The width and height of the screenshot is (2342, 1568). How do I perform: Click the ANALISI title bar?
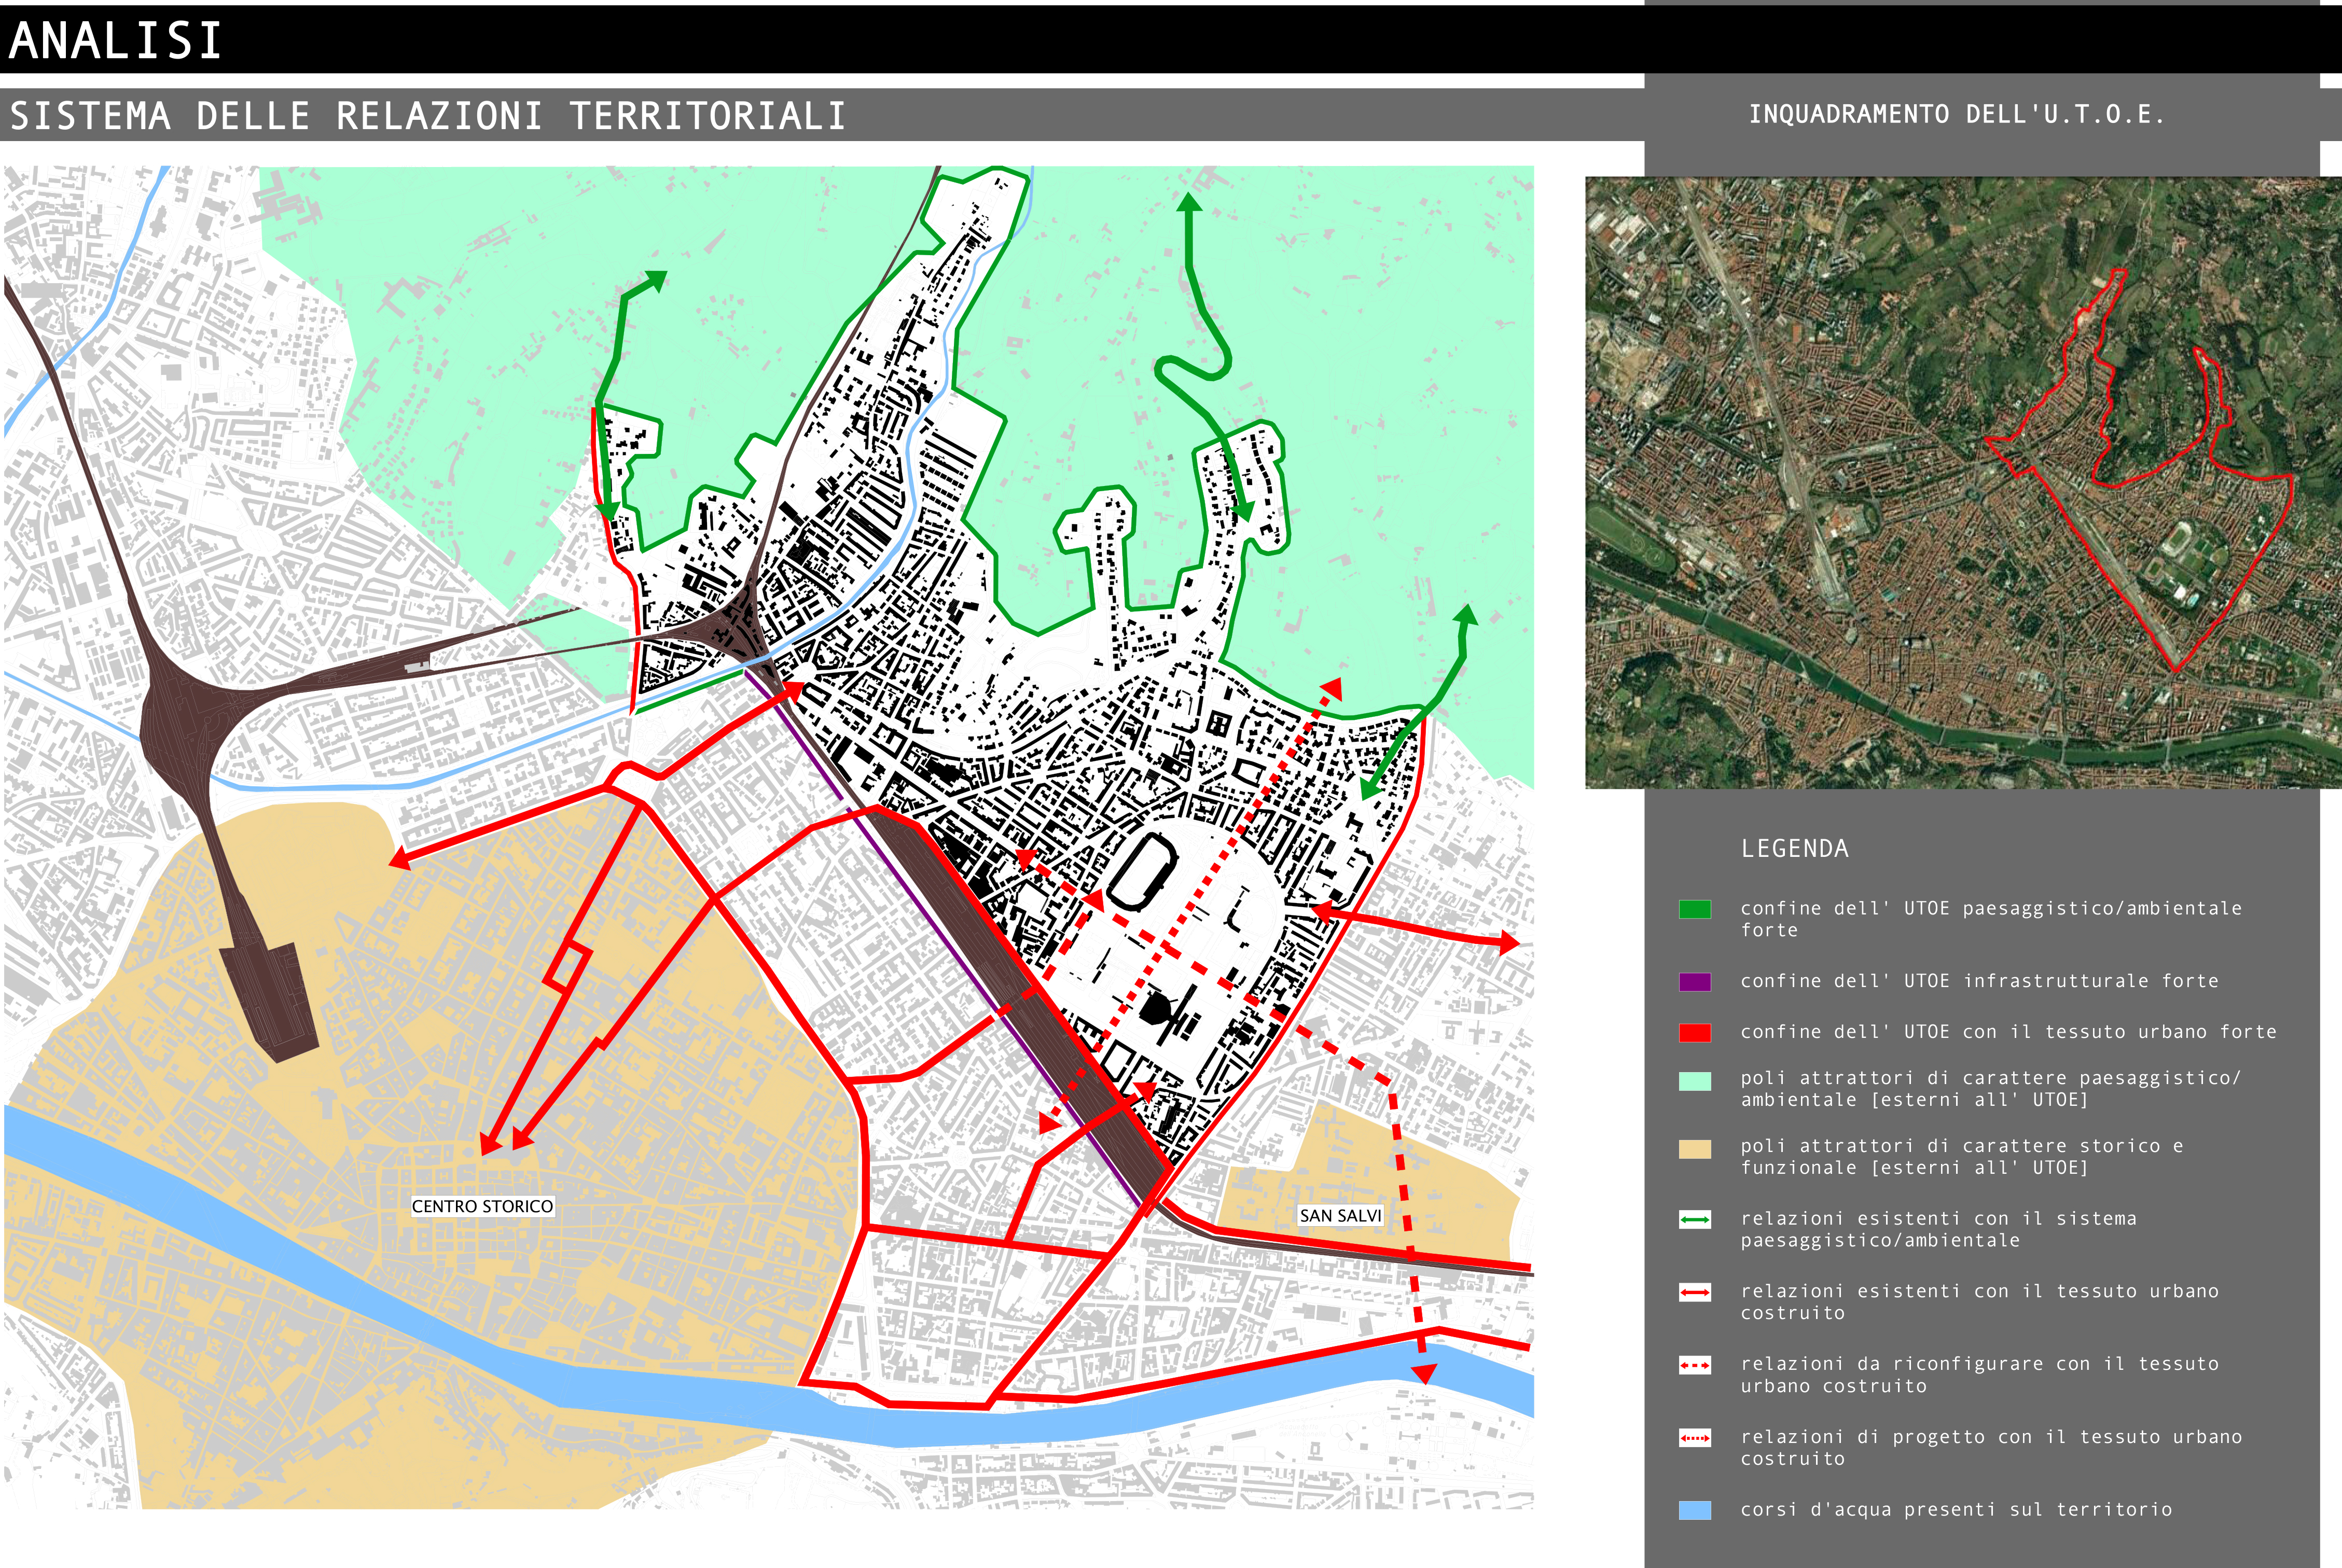click(x=115, y=40)
